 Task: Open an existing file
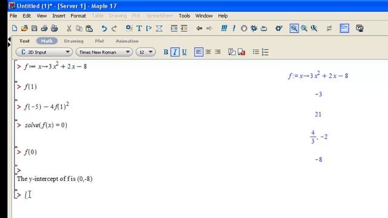pos(24,28)
